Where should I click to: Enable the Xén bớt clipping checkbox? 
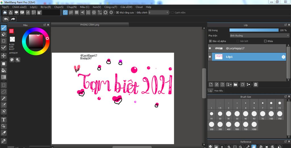click(238, 41)
